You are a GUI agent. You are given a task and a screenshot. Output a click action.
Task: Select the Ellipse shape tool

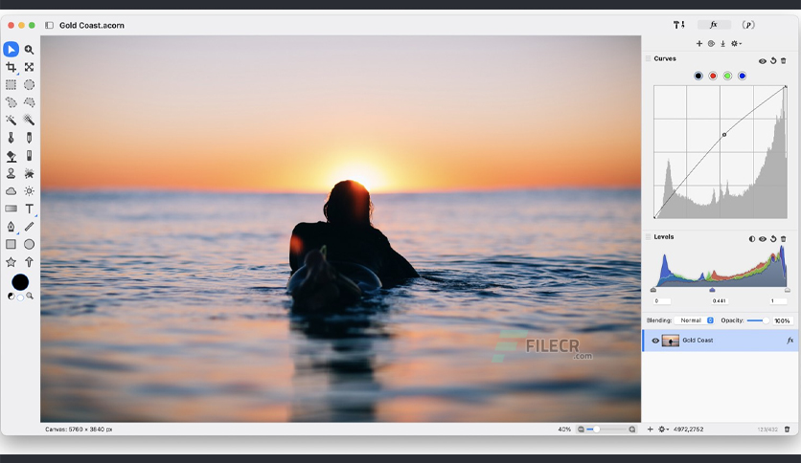tap(29, 244)
